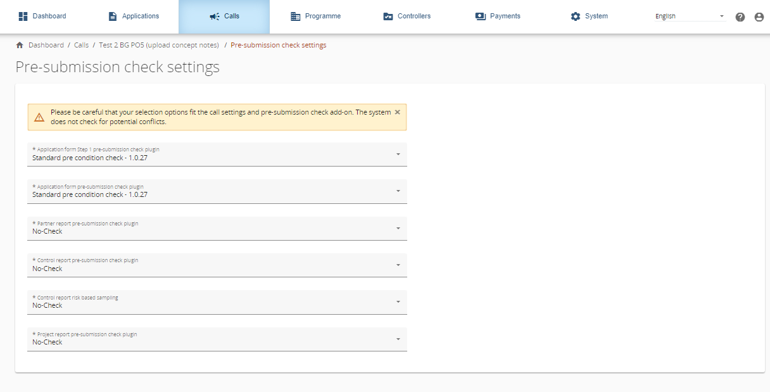
Task: Open the English language dropdown
Action: click(690, 16)
